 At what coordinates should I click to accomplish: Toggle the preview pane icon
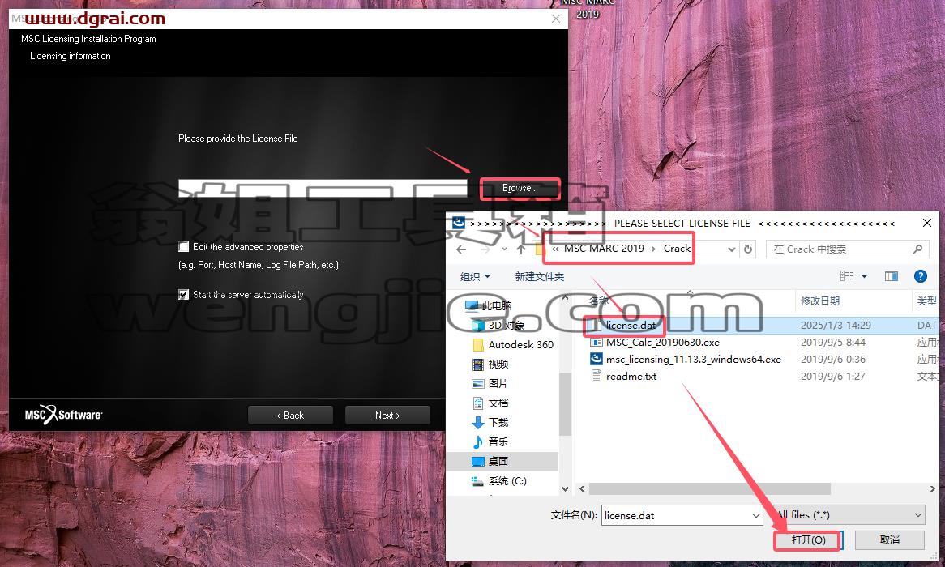892,276
